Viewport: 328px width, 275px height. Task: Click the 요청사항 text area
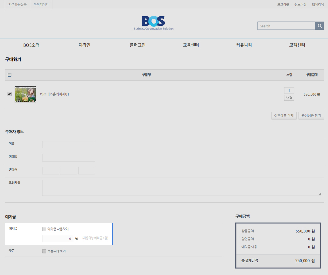point(181,188)
